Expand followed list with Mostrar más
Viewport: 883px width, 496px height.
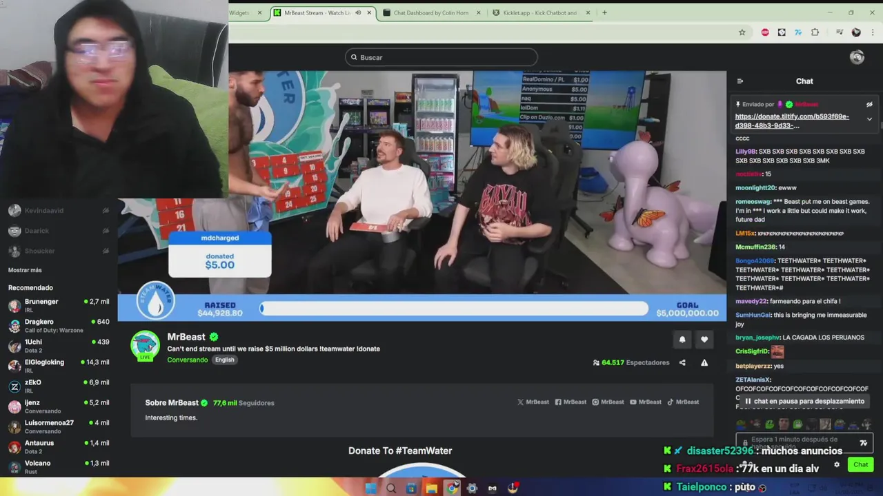[25, 270]
